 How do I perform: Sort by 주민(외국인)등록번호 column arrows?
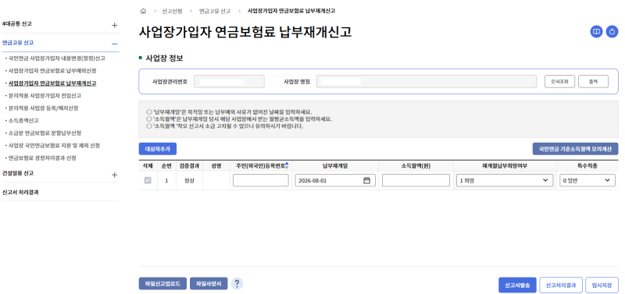(x=287, y=165)
